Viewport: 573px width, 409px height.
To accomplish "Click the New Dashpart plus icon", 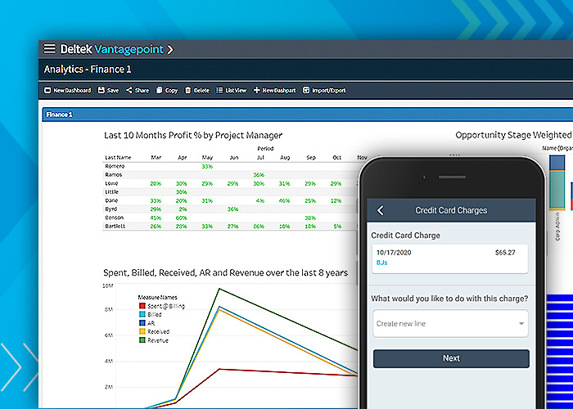I will pyautogui.click(x=257, y=90).
